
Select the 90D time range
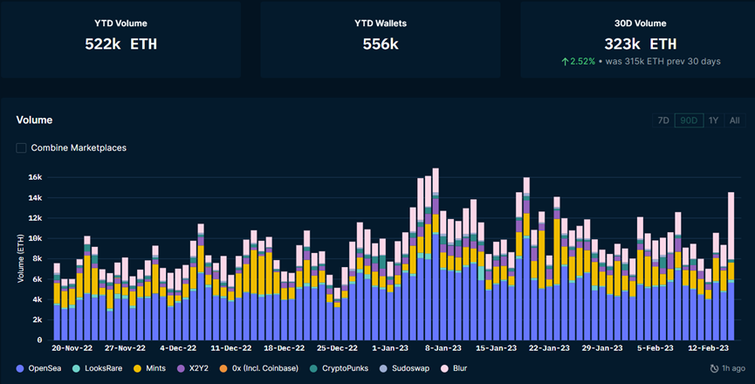coord(689,120)
